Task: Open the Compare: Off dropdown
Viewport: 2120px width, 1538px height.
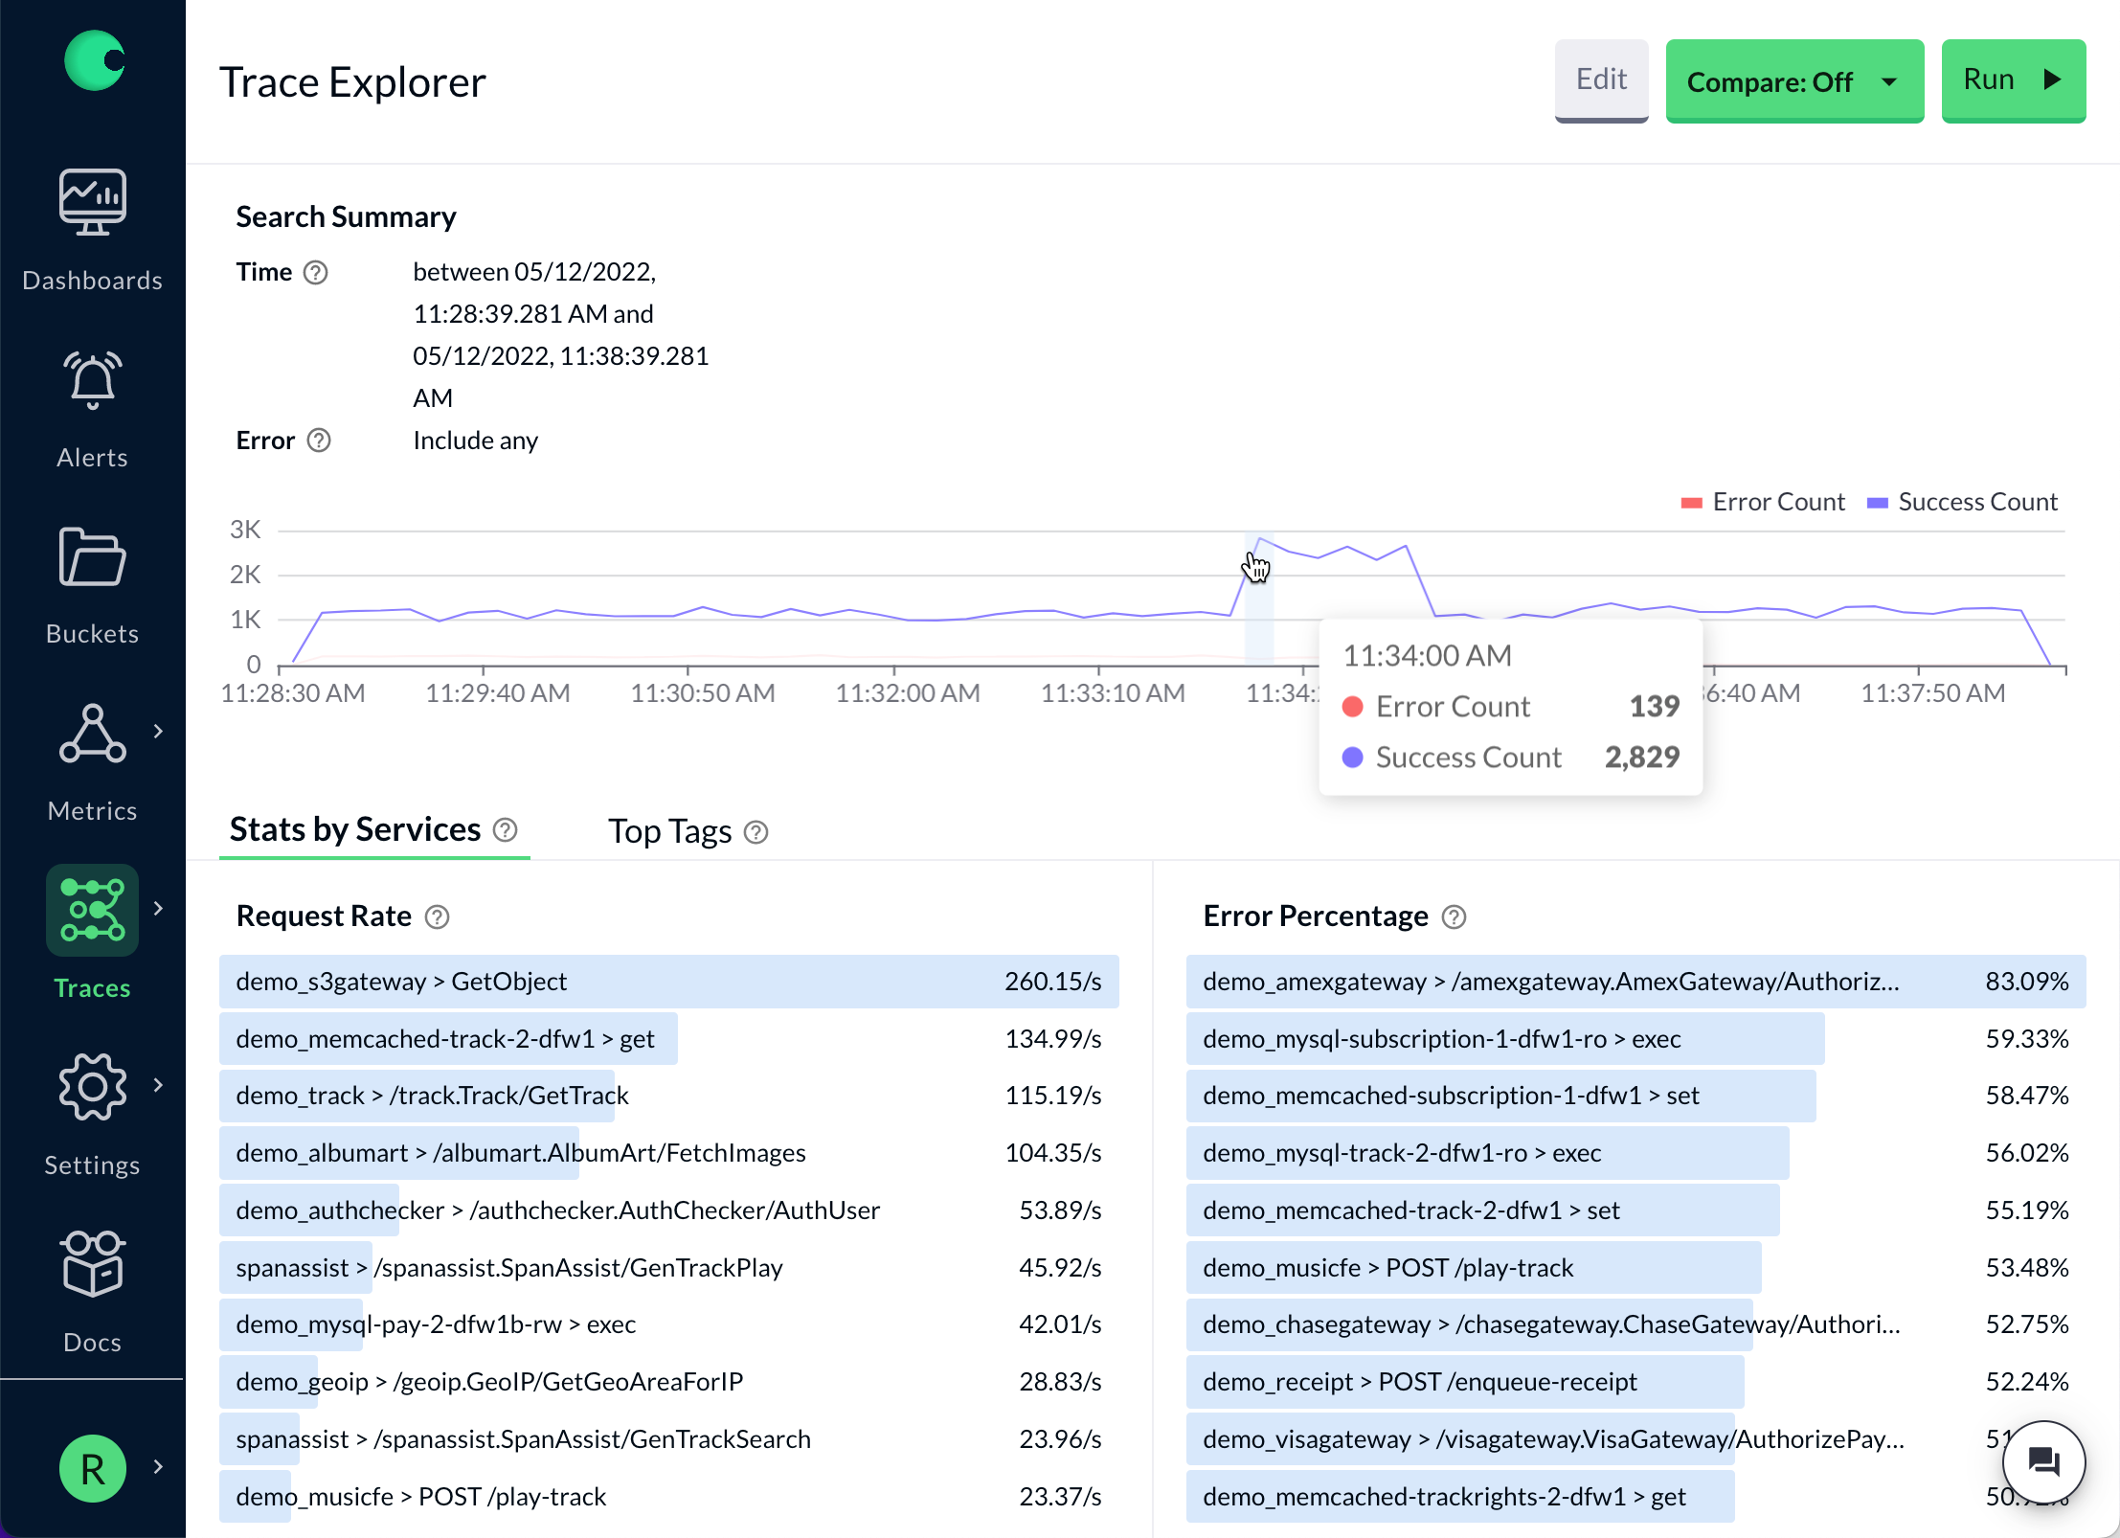Action: point(1793,81)
